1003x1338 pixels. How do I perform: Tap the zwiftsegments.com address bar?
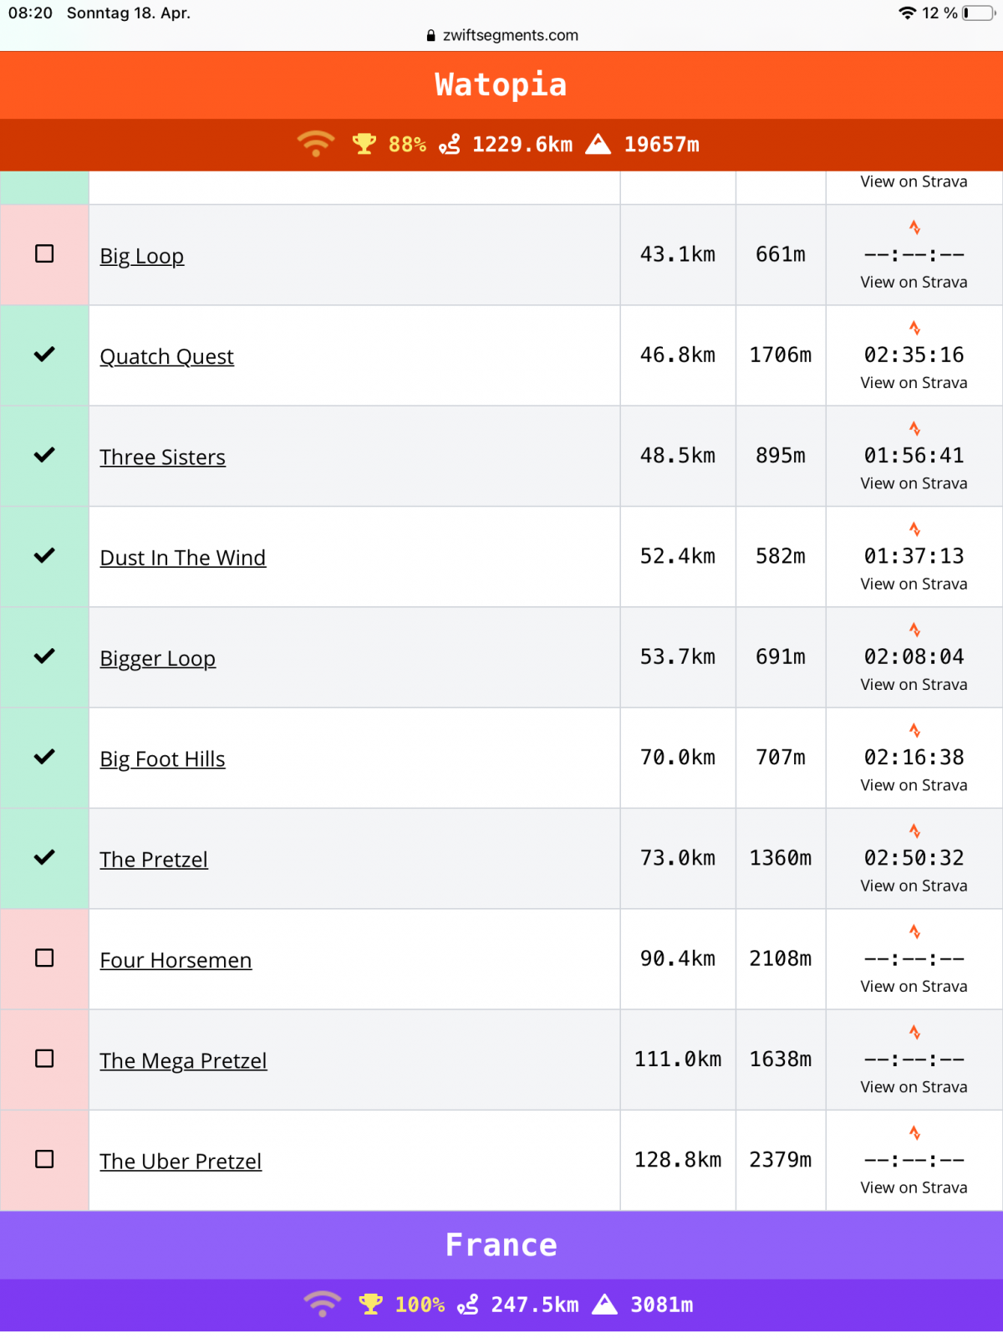pos(501,35)
